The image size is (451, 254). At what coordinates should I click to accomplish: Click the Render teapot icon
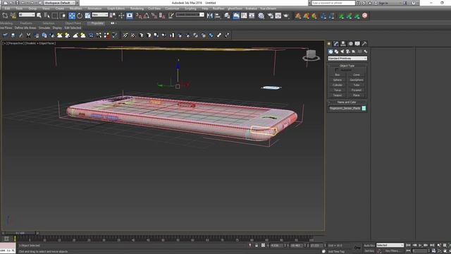click(286, 16)
